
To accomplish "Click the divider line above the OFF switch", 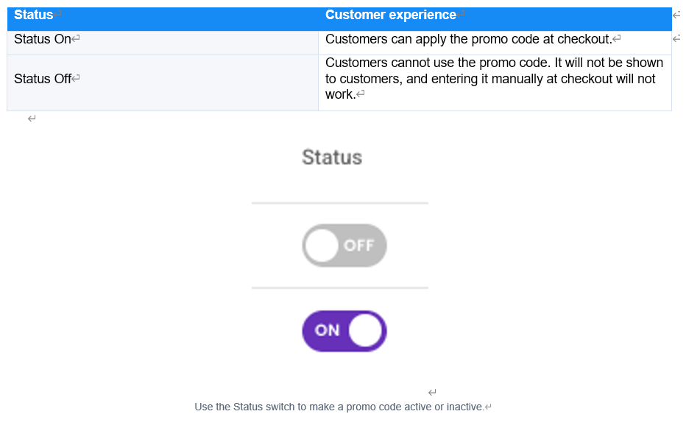I will (340, 203).
